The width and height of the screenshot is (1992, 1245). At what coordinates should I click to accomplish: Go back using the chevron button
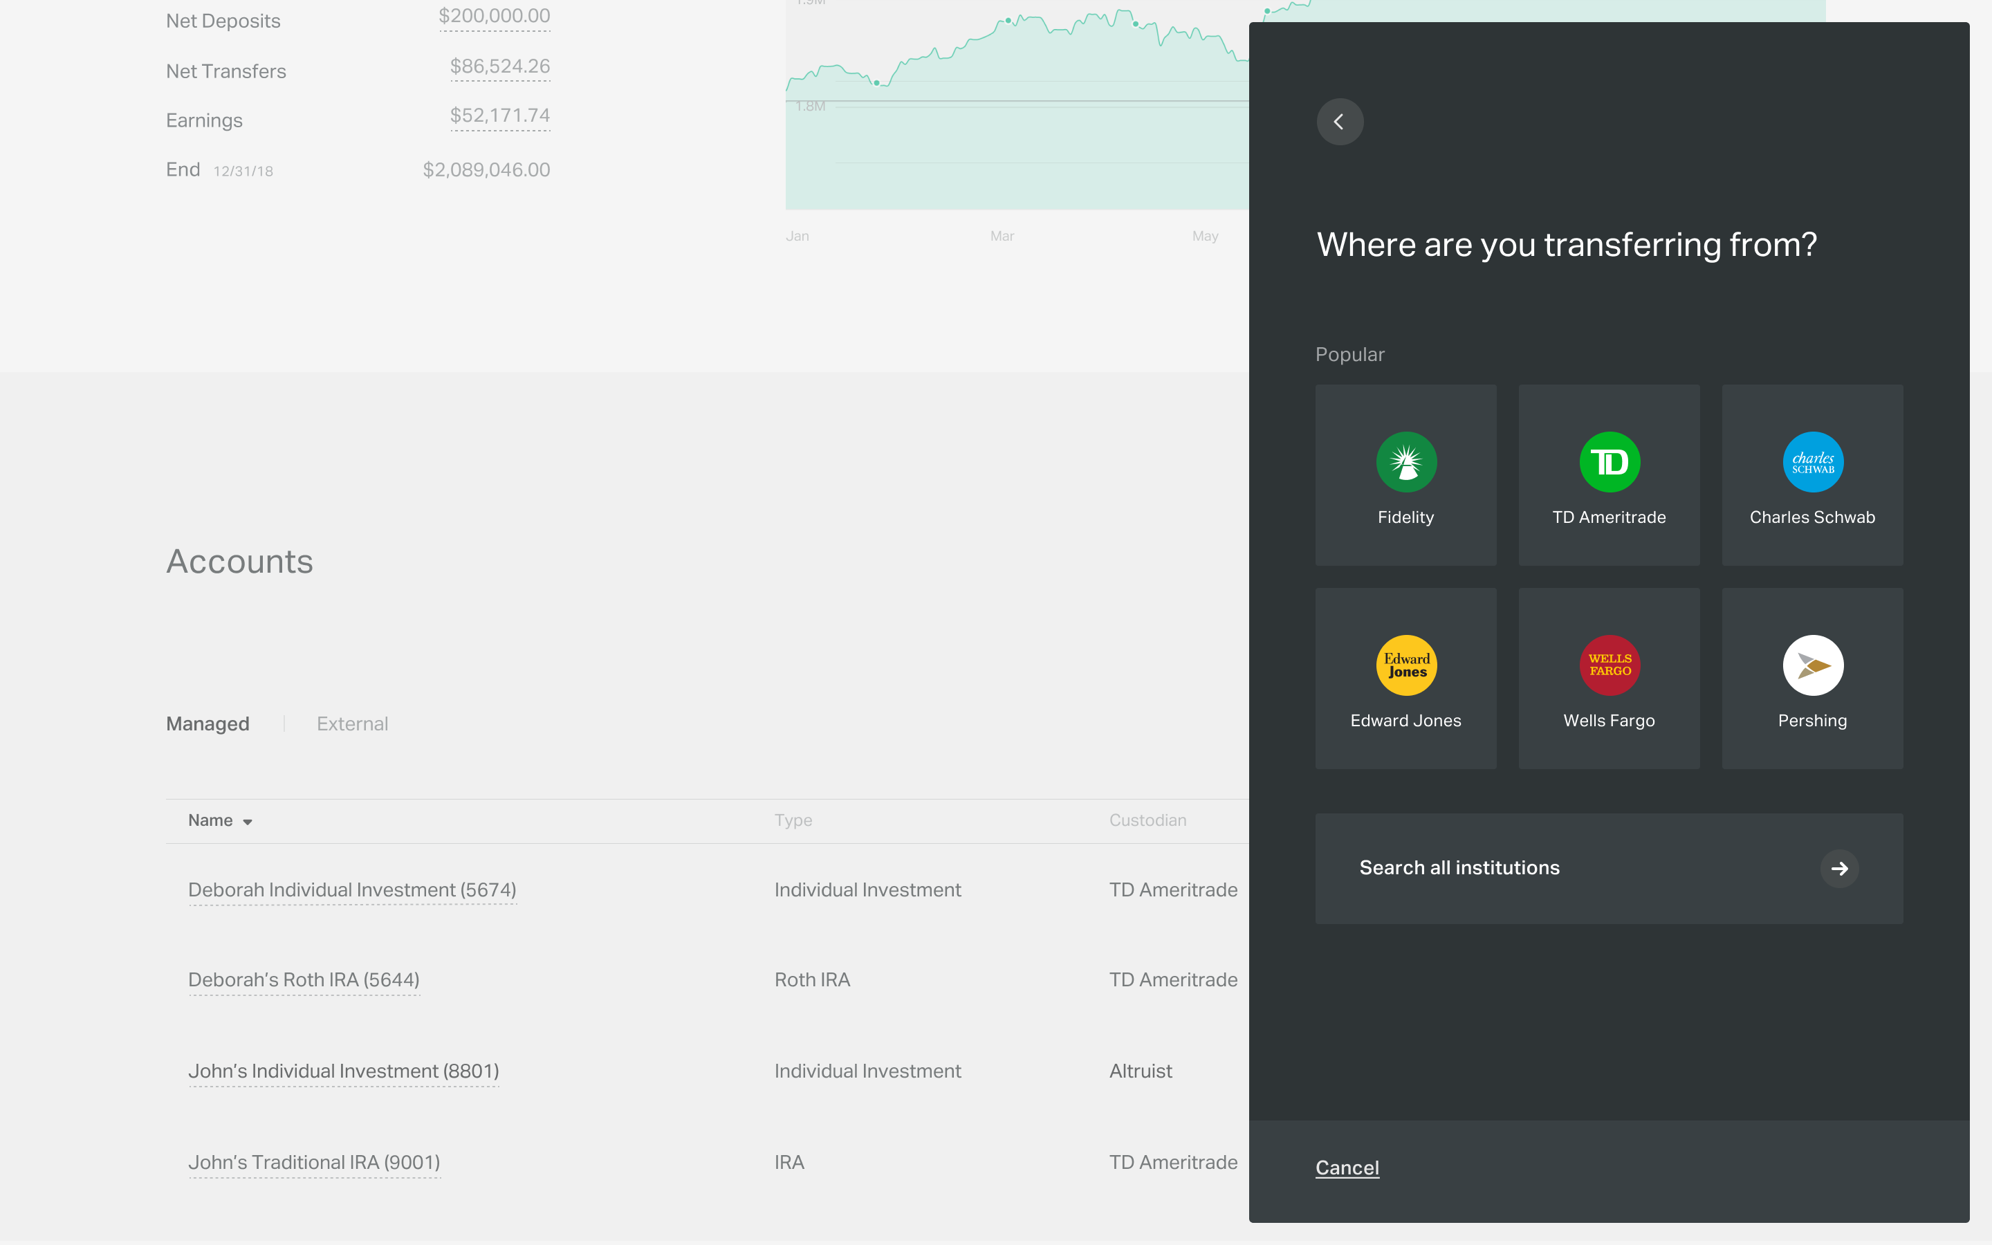pos(1339,122)
